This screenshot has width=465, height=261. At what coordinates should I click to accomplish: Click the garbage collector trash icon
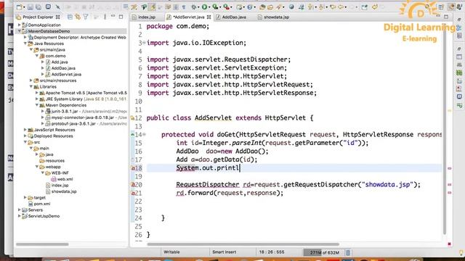[x=348, y=252]
